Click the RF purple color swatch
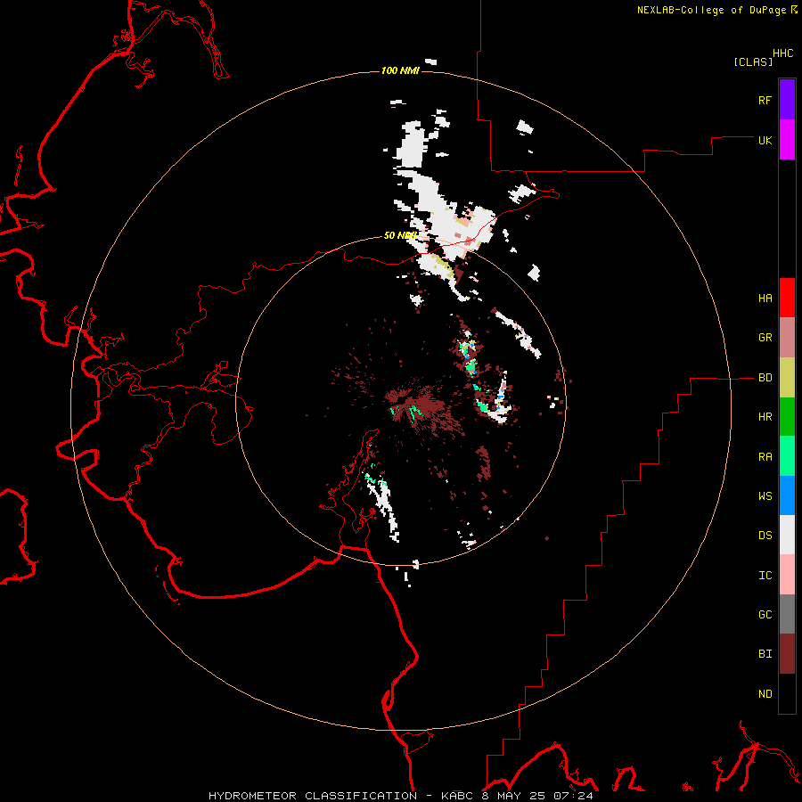802x802 pixels. pos(787,100)
